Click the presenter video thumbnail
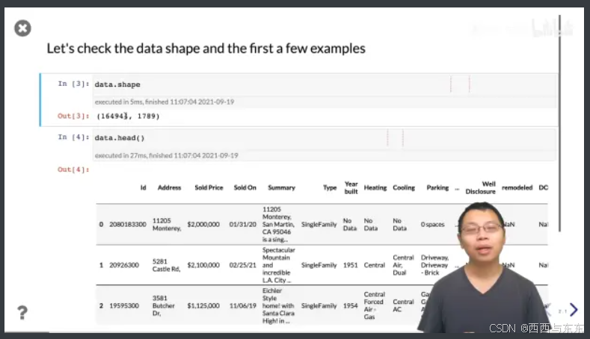The image size is (590, 339). point(485,267)
